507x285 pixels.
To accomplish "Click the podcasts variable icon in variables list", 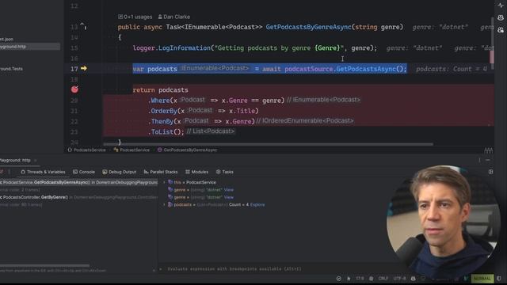I will pos(170,204).
